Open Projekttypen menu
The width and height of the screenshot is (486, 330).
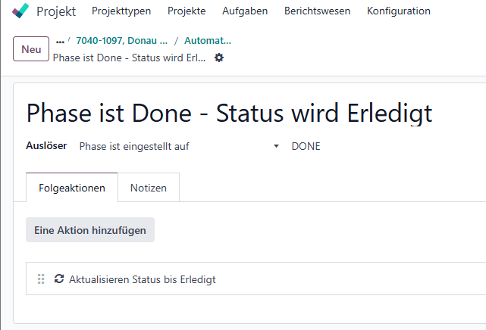point(121,11)
